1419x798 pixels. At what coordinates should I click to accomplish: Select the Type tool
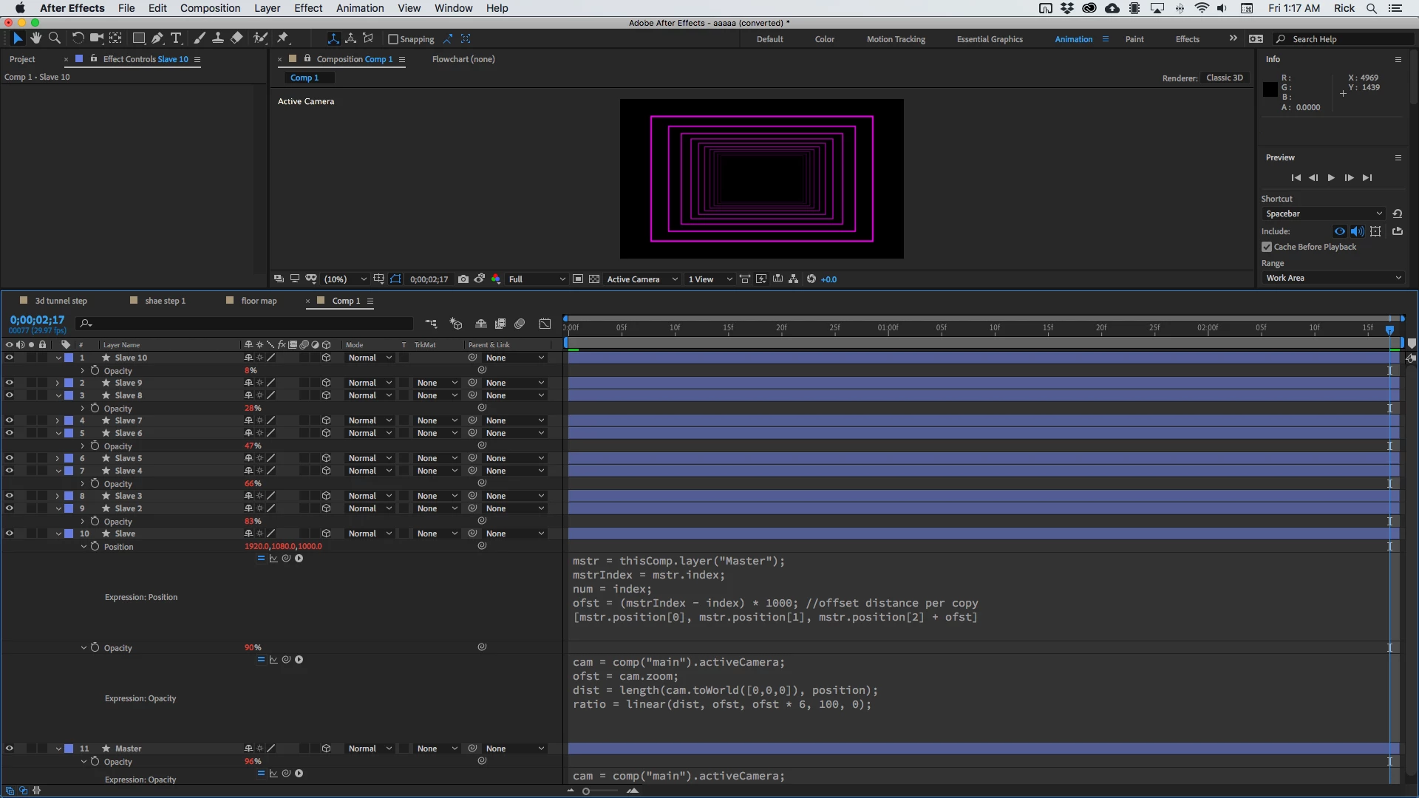click(176, 38)
